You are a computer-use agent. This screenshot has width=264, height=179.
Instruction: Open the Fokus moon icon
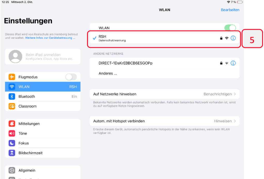click(12, 143)
